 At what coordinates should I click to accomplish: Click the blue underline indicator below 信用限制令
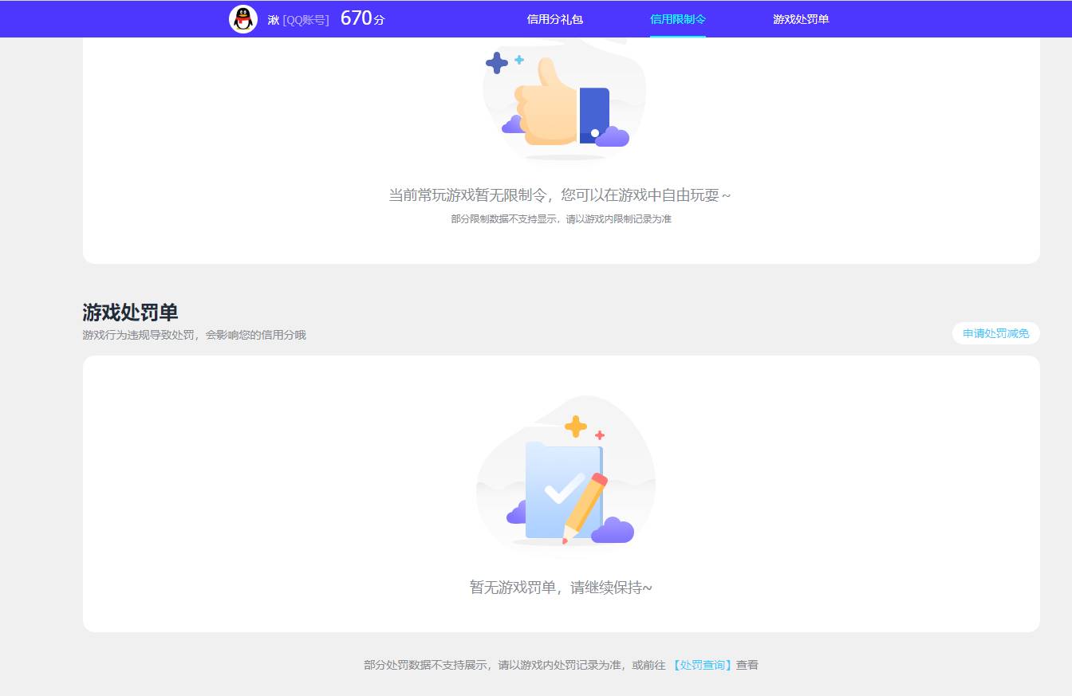[677, 35]
